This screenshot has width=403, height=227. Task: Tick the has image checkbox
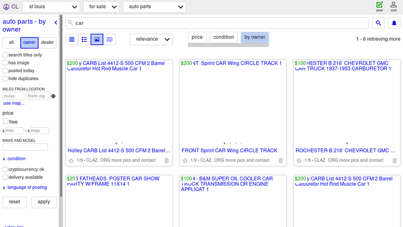pos(5,63)
